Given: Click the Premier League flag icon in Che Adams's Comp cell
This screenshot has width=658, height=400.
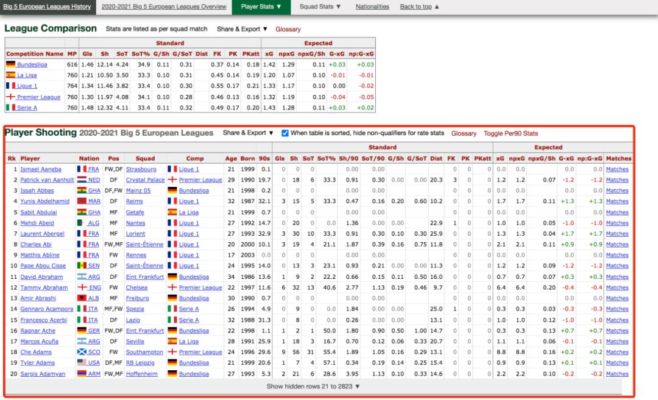Looking at the screenshot, I should 172,352.
